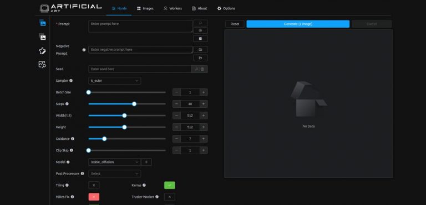426x205 pixels.
Task: Click info icon next to Clip Skip
Action: [x=72, y=150]
